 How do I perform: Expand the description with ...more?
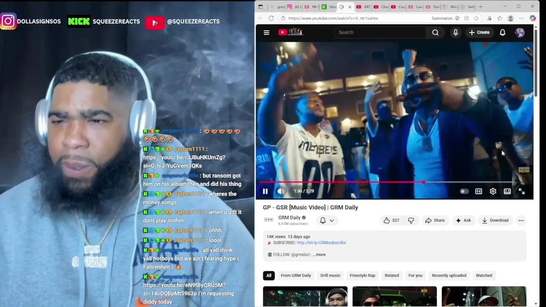click(319, 255)
